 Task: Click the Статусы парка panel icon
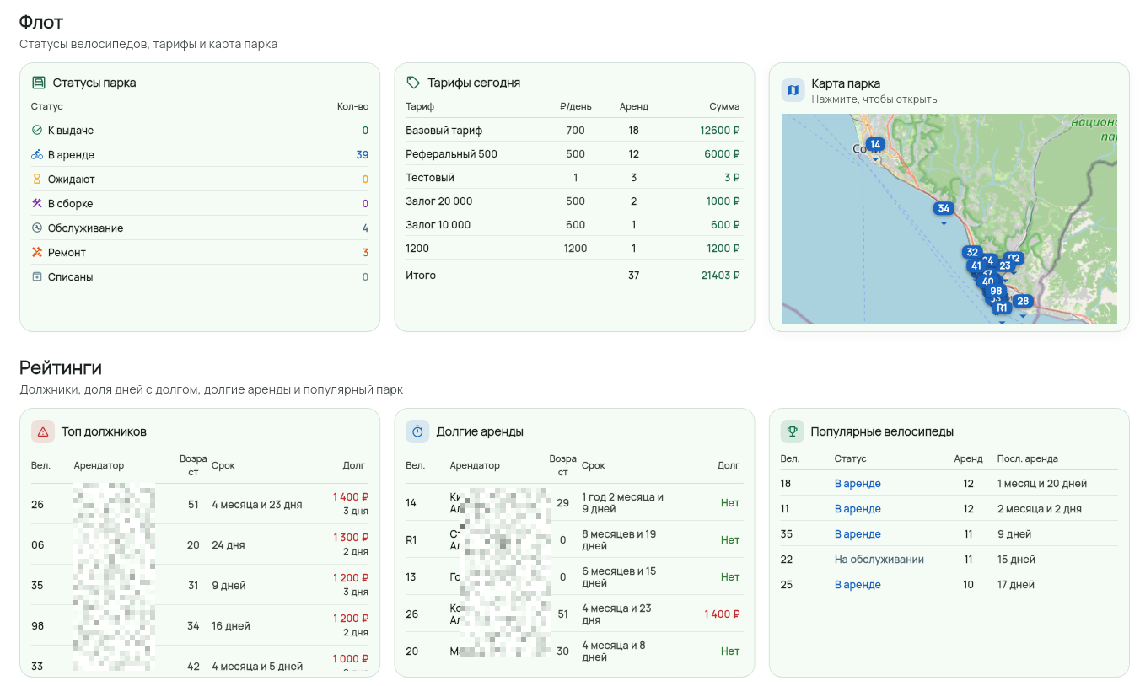point(38,83)
